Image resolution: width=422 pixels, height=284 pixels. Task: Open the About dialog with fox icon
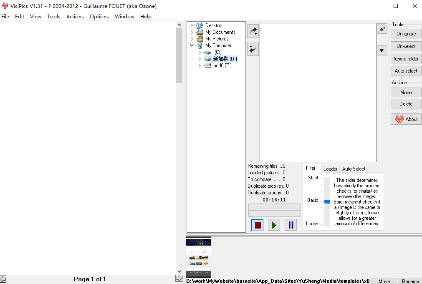pyautogui.click(x=406, y=119)
